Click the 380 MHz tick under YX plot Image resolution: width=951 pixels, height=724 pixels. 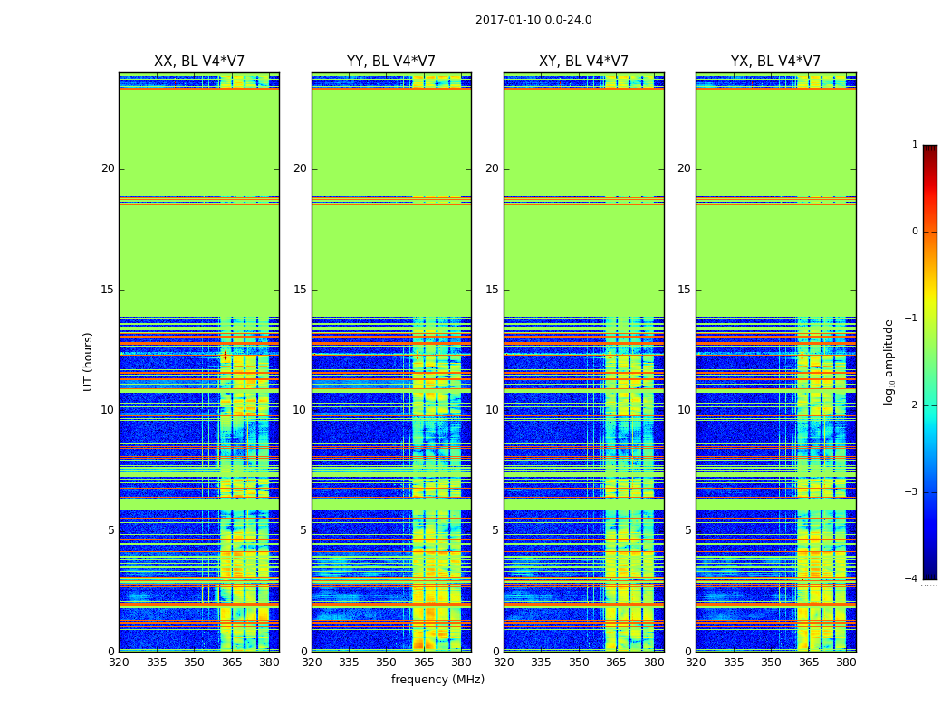pyautogui.click(x=846, y=662)
